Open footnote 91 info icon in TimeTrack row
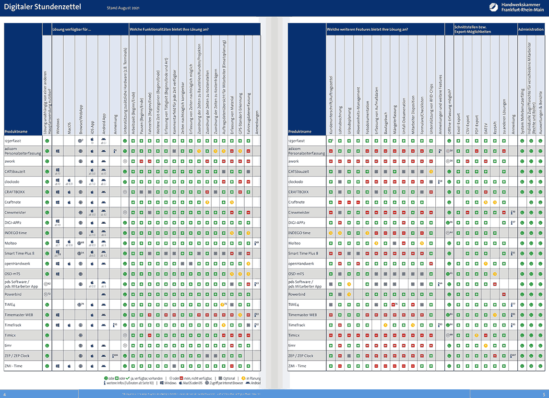Screen dimensions: 549x398 coord(115,325)
